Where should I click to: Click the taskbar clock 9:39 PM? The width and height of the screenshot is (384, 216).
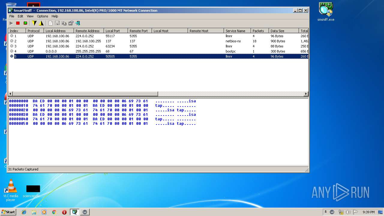point(368,212)
